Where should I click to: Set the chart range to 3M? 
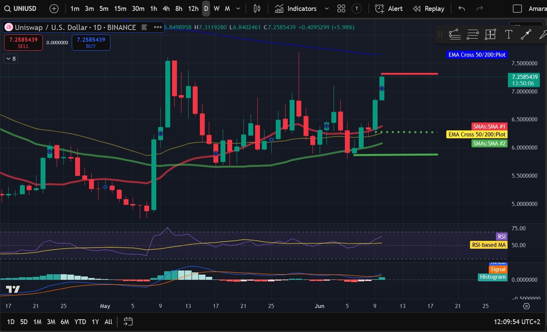click(x=51, y=321)
